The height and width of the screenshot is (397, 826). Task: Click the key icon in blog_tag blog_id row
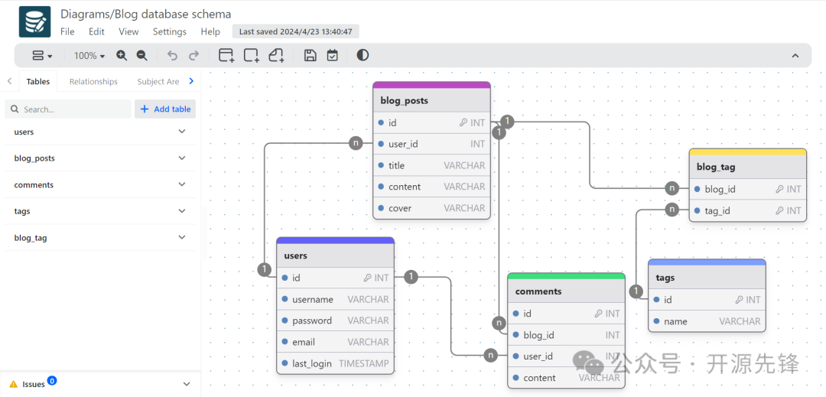click(779, 189)
